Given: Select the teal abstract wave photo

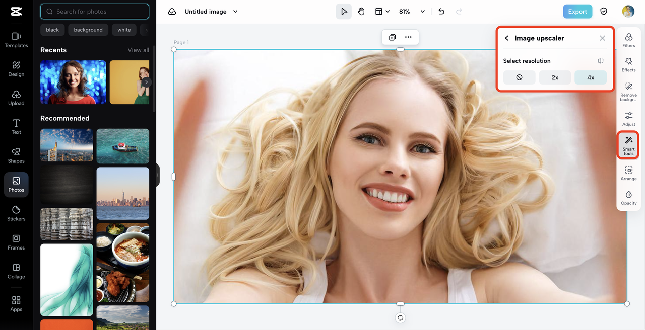Looking at the screenshot, I should tap(67, 280).
